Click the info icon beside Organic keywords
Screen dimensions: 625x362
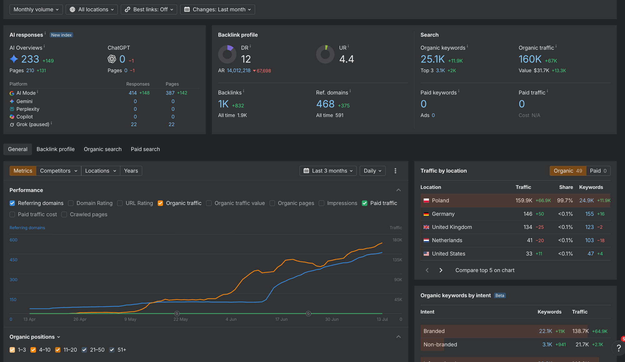[x=467, y=46]
